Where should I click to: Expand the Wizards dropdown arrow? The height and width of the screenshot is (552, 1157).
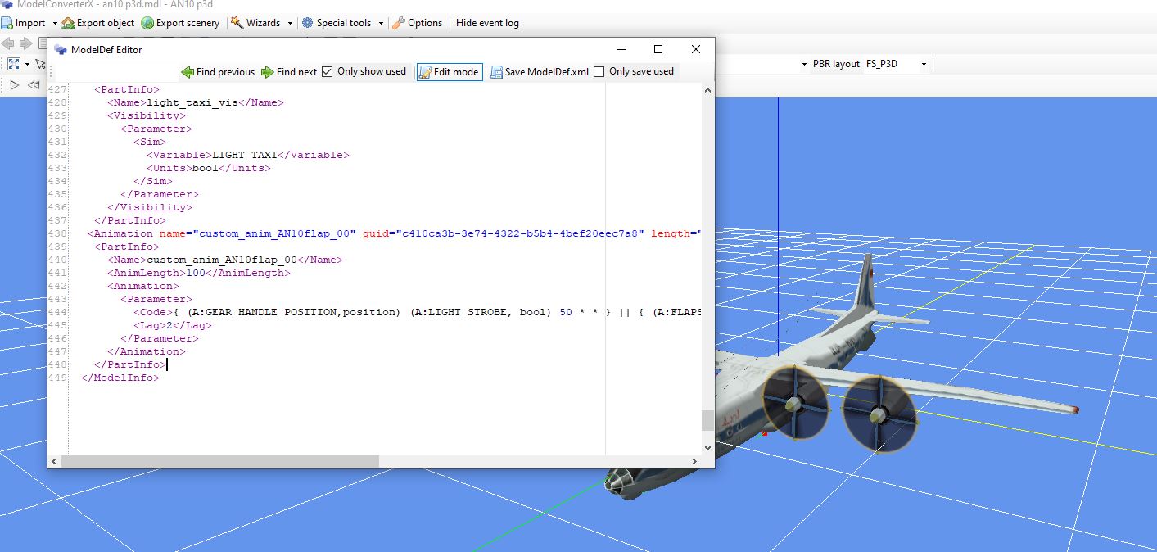click(290, 23)
